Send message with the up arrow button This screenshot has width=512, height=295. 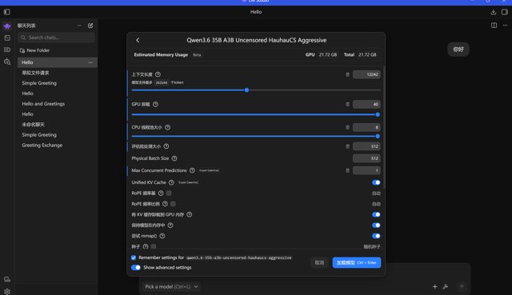462,286
